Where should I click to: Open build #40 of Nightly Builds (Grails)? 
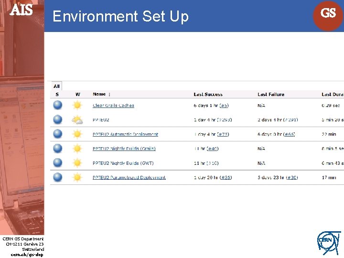click(x=213, y=149)
